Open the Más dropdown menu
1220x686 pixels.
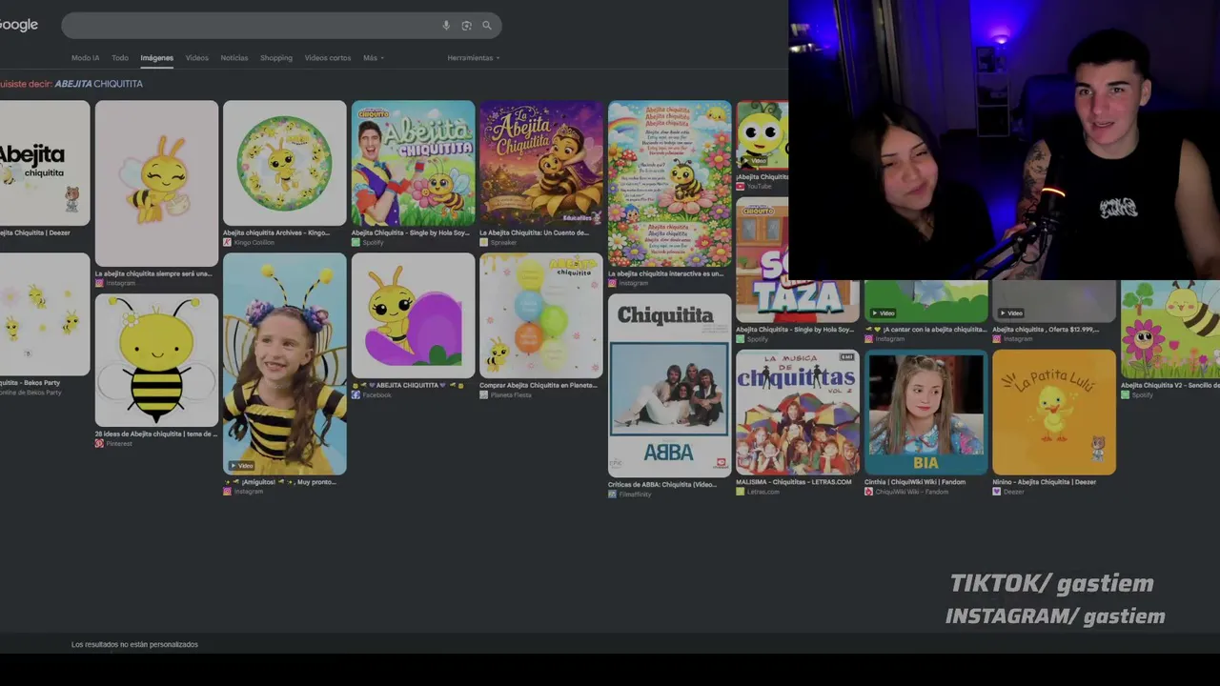click(374, 58)
